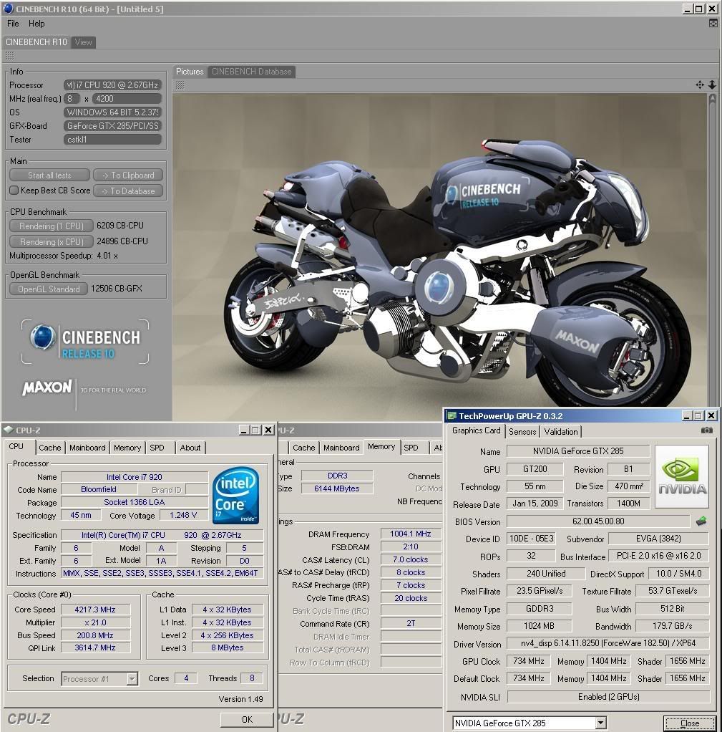Switch to the View tab
Viewport: 722px width, 732px height.
click(x=84, y=42)
